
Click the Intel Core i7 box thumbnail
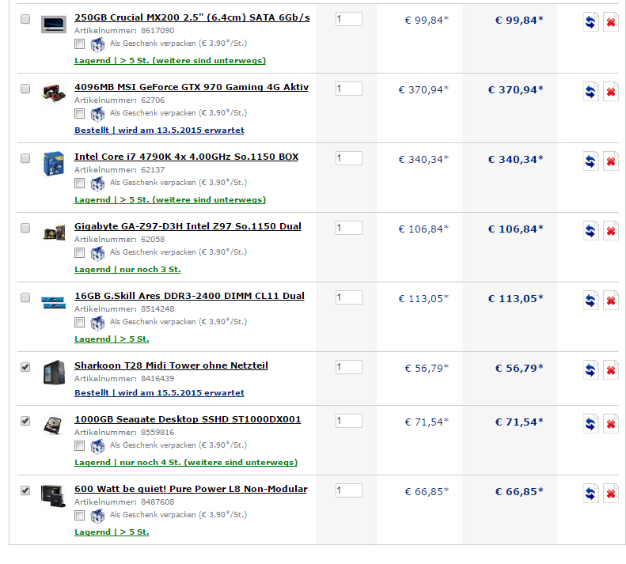click(54, 164)
